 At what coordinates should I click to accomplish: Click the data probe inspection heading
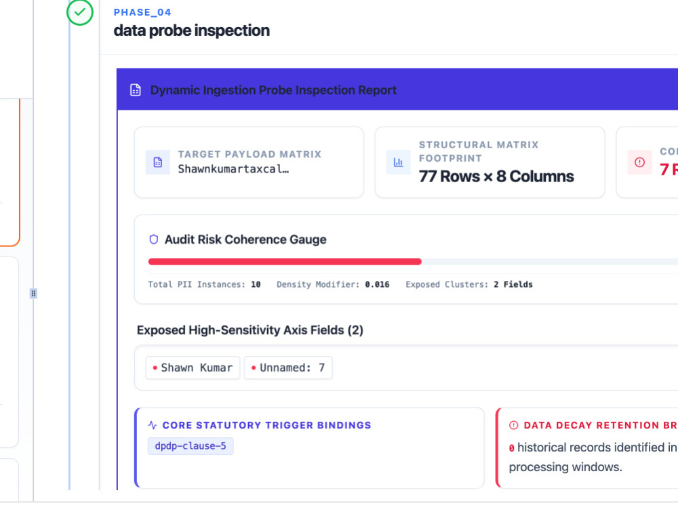click(192, 30)
